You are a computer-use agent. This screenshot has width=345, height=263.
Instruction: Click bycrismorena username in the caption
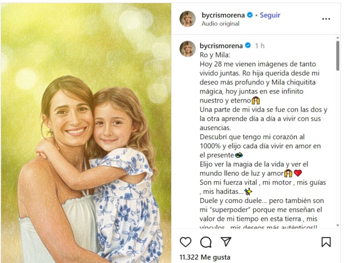221,46
